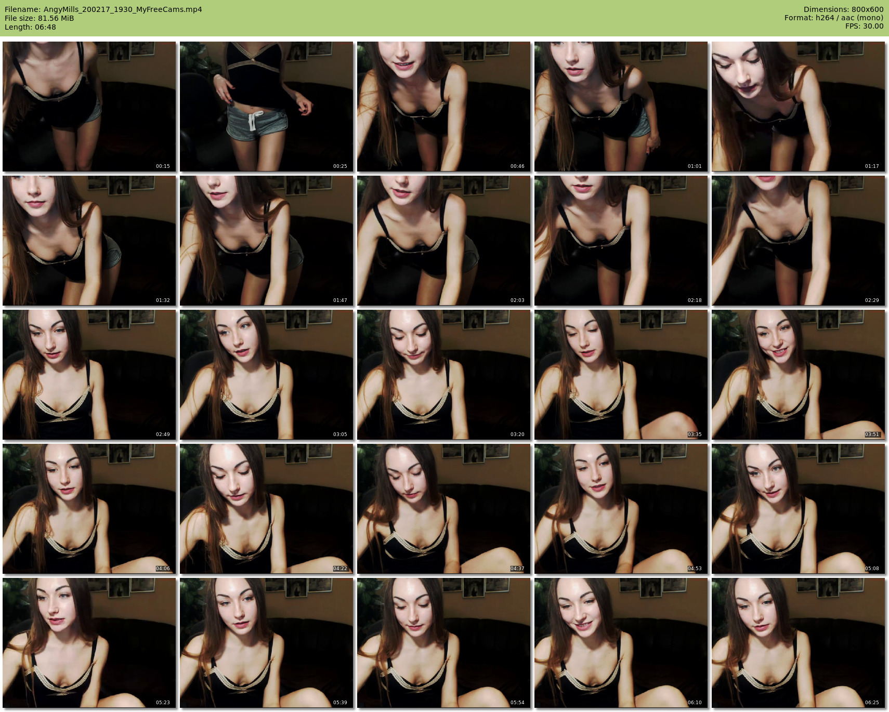Select the thumbnail timestamped 01:47
Viewport: 889px width, 712px height.
[266, 241]
